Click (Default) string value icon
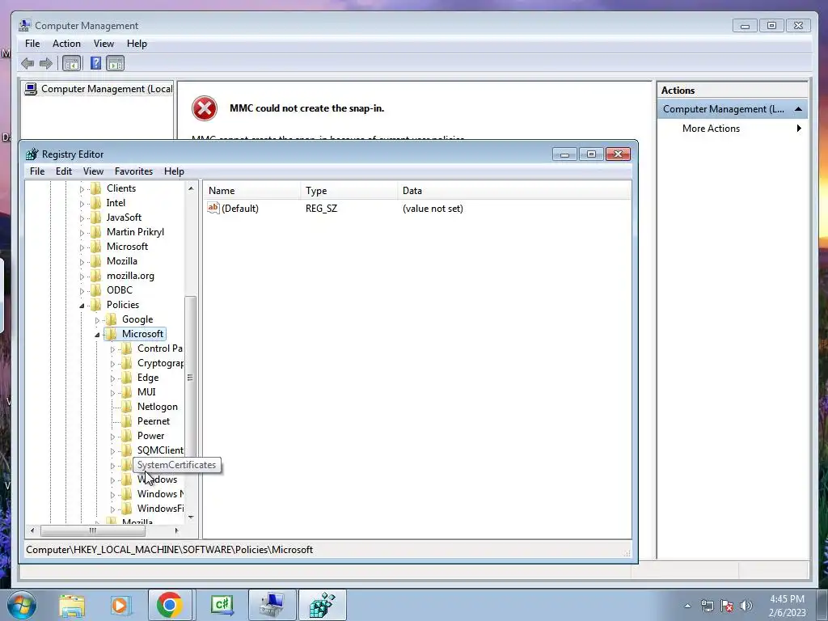Viewport: 828px width, 621px height. pyautogui.click(x=213, y=208)
